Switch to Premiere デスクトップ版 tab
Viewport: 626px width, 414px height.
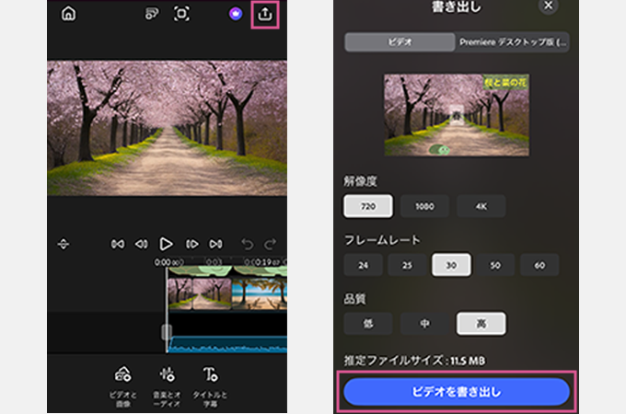click(512, 42)
